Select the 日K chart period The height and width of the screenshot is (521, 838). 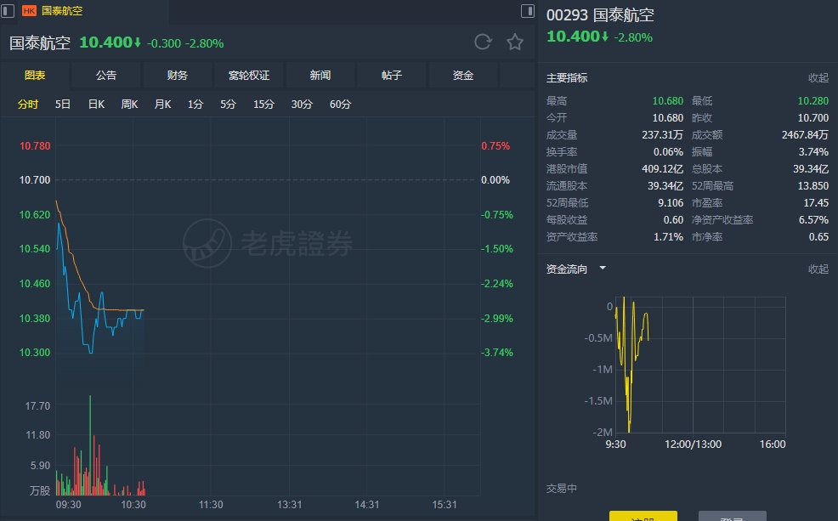click(x=96, y=105)
